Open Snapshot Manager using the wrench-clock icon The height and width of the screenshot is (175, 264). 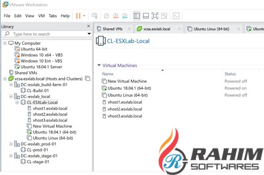[125, 16]
